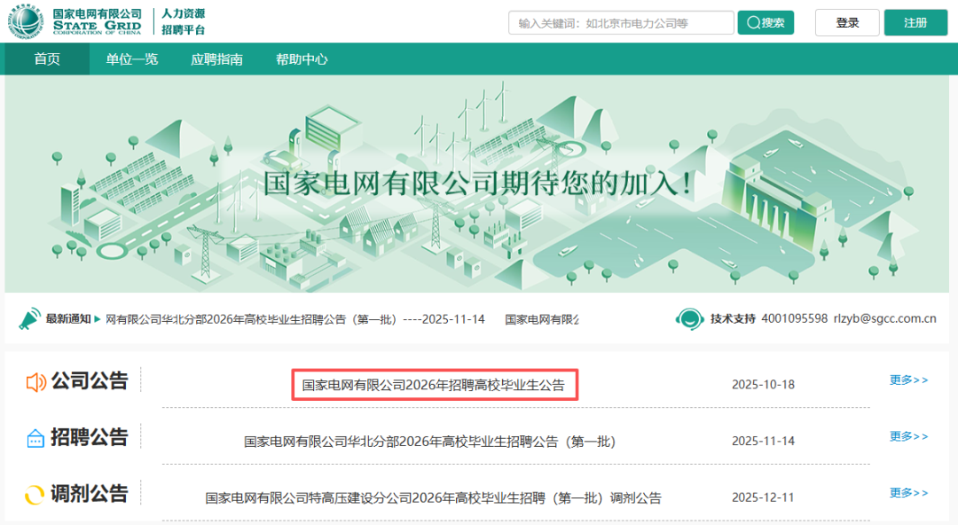The width and height of the screenshot is (958, 525).
Task: Open the 华北分部 recruitment announcement link
Action: coord(428,440)
